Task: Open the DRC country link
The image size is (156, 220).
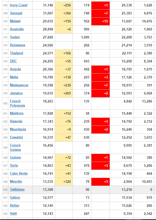Action: (13, 61)
